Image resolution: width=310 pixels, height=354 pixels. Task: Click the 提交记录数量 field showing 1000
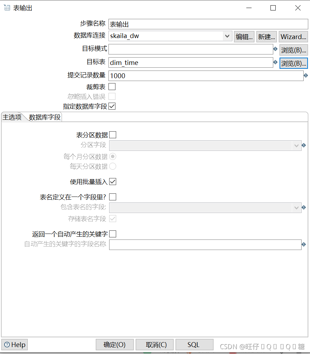tap(206, 76)
